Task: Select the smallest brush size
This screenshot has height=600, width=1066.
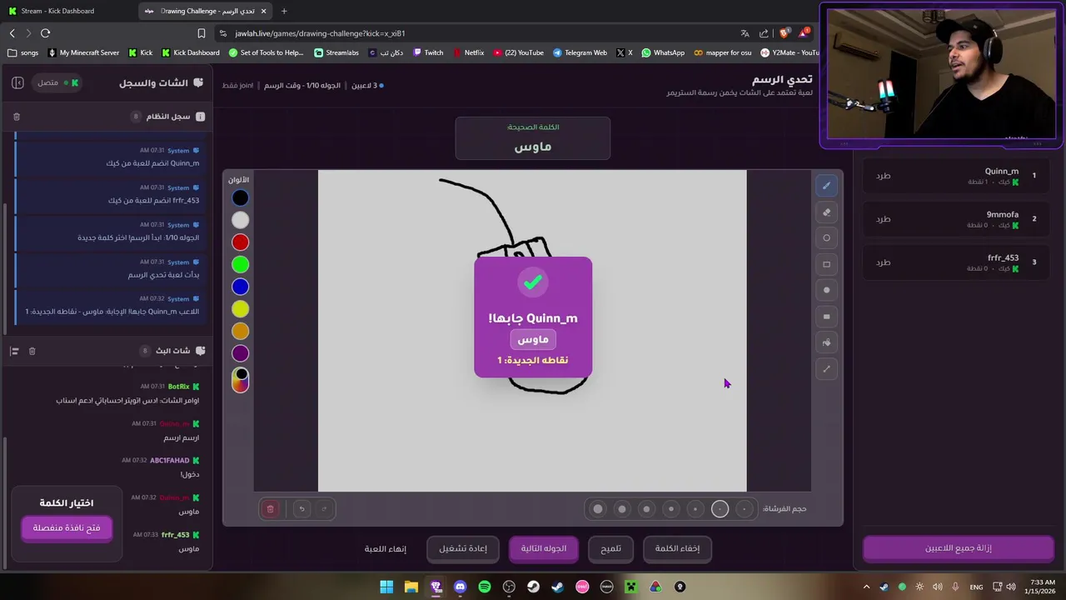Action: tap(745, 508)
